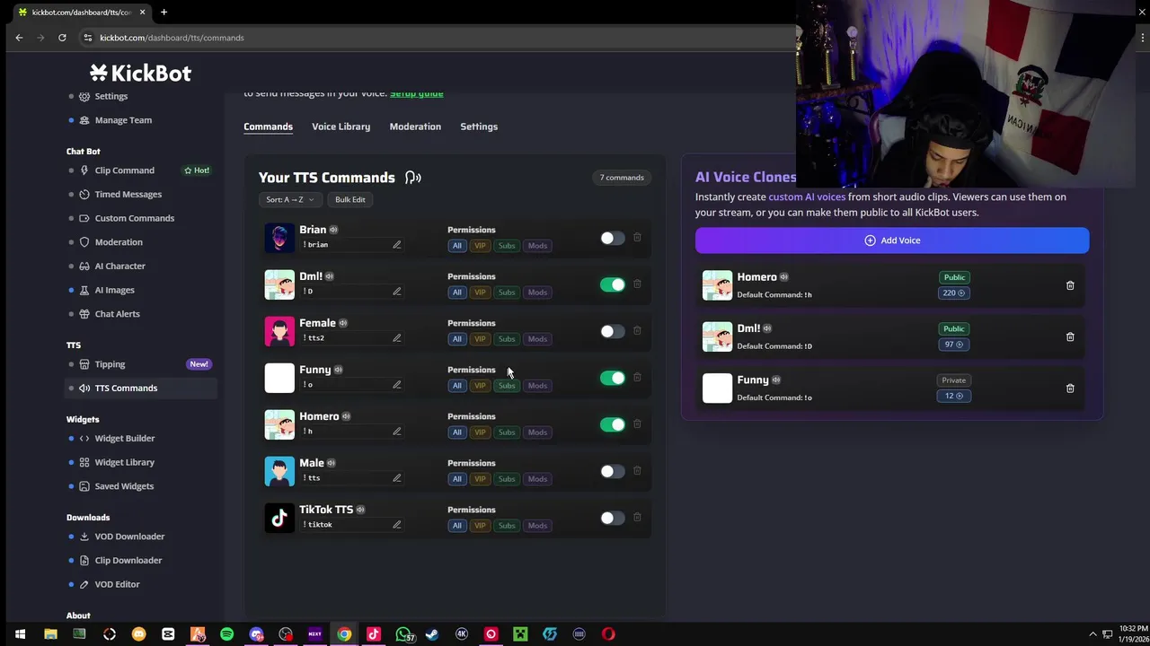Open the Settings tab in TTS

pos(479,127)
